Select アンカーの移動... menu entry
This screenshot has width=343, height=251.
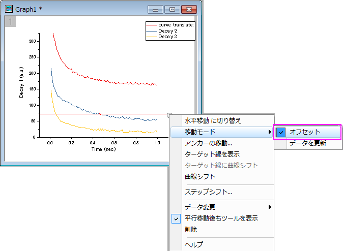coord(208,143)
